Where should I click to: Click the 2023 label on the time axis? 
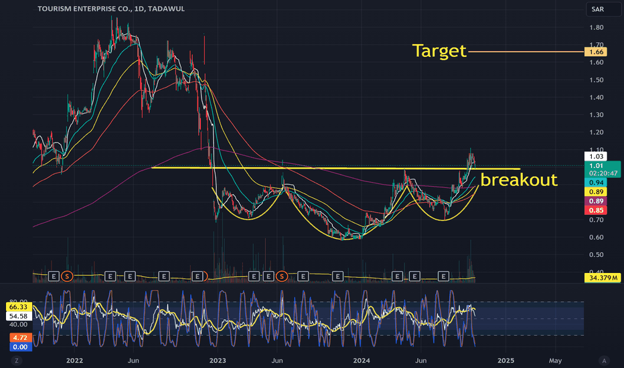click(218, 361)
